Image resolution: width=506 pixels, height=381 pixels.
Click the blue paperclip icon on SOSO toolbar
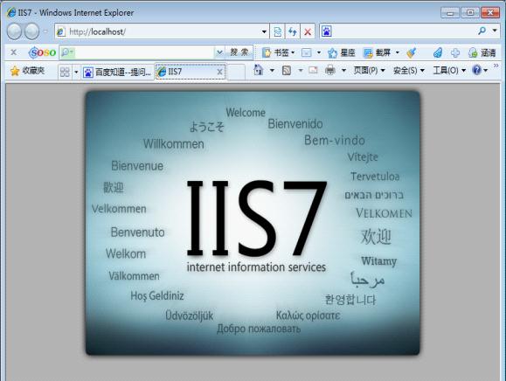coord(438,52)
